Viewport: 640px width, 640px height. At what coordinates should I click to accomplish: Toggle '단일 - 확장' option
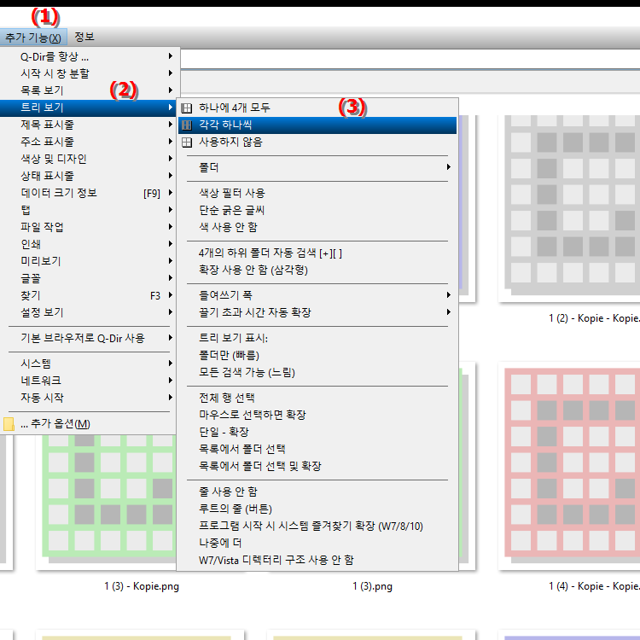click(317, 432)
